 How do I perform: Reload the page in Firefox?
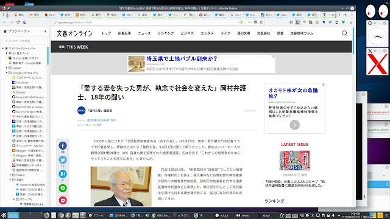(x=18, y=22)
